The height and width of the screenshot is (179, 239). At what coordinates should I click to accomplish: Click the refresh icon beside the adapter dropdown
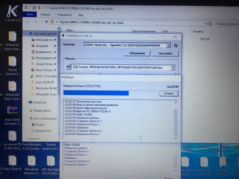176,45
